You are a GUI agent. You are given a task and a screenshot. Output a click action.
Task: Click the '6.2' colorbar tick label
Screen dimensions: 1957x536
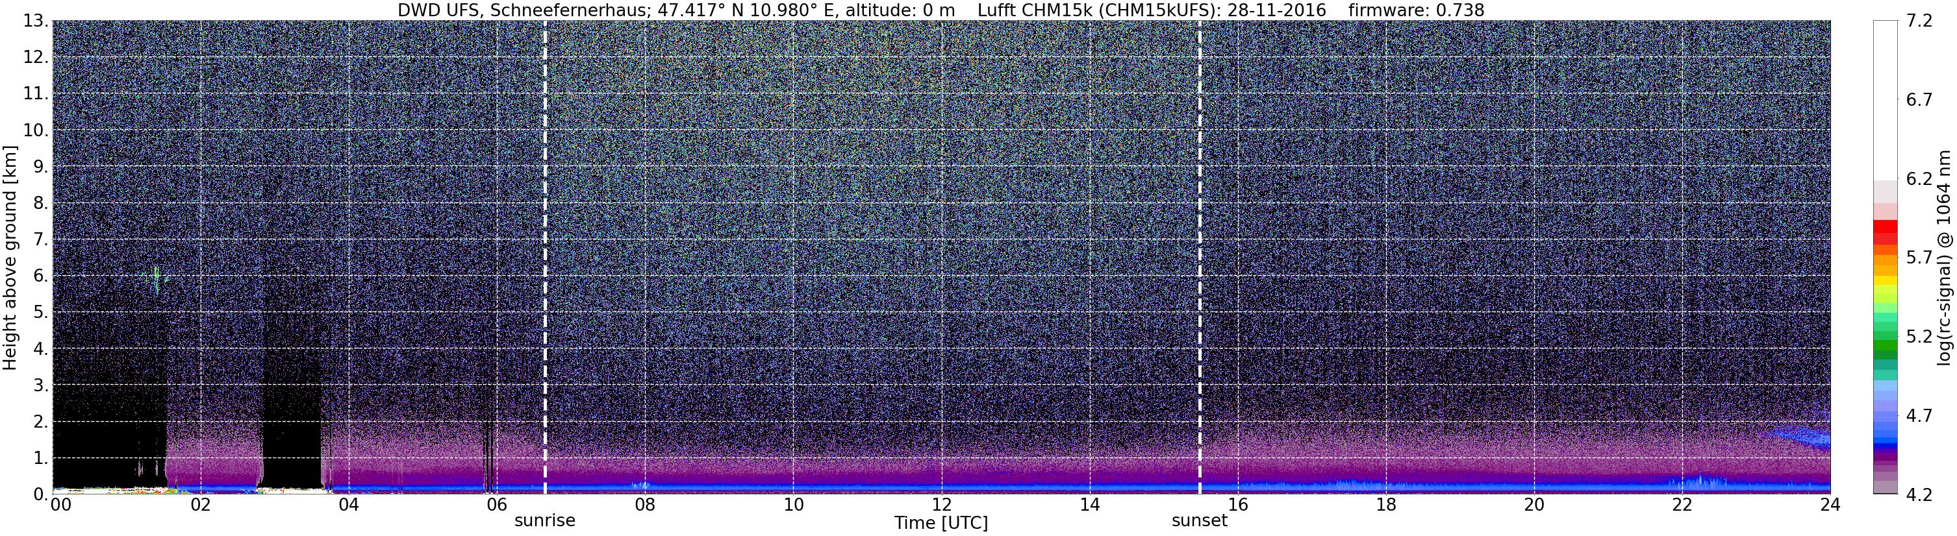1920,179
